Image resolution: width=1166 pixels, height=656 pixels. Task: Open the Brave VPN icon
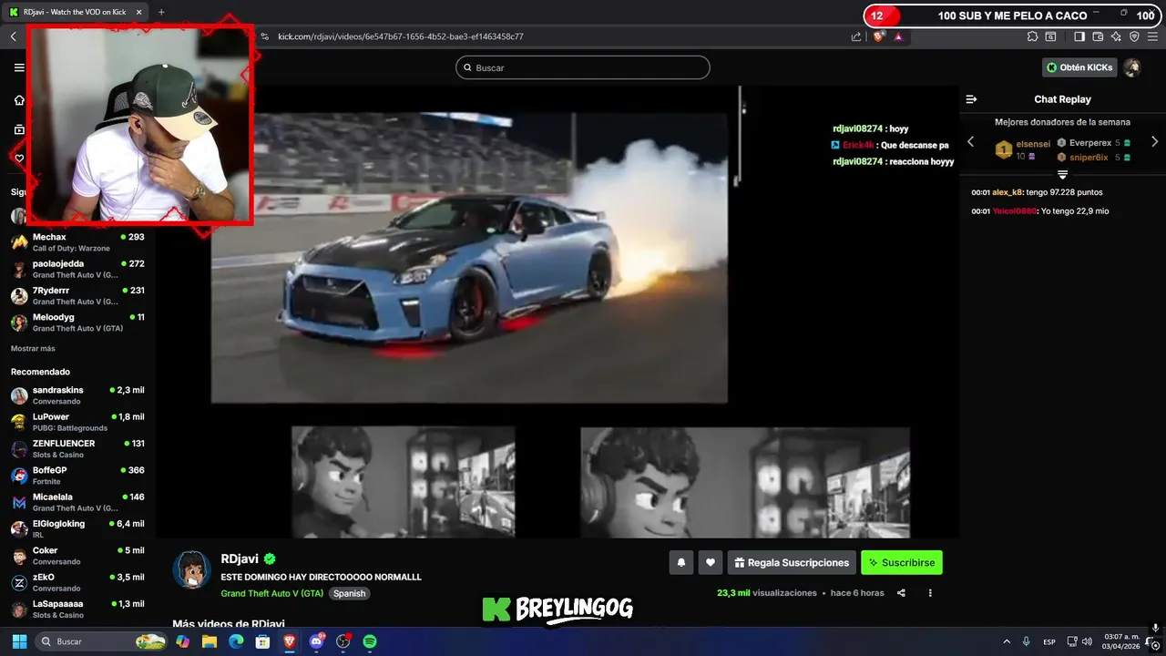[1134, 36]
